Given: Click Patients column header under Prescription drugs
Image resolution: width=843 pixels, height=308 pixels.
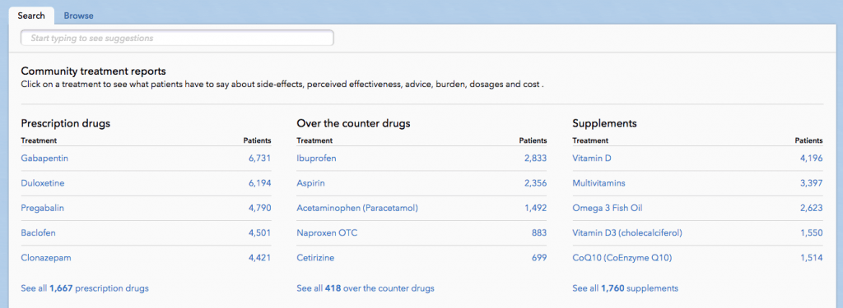Looking at the screenshot, I should pos(257,140).
